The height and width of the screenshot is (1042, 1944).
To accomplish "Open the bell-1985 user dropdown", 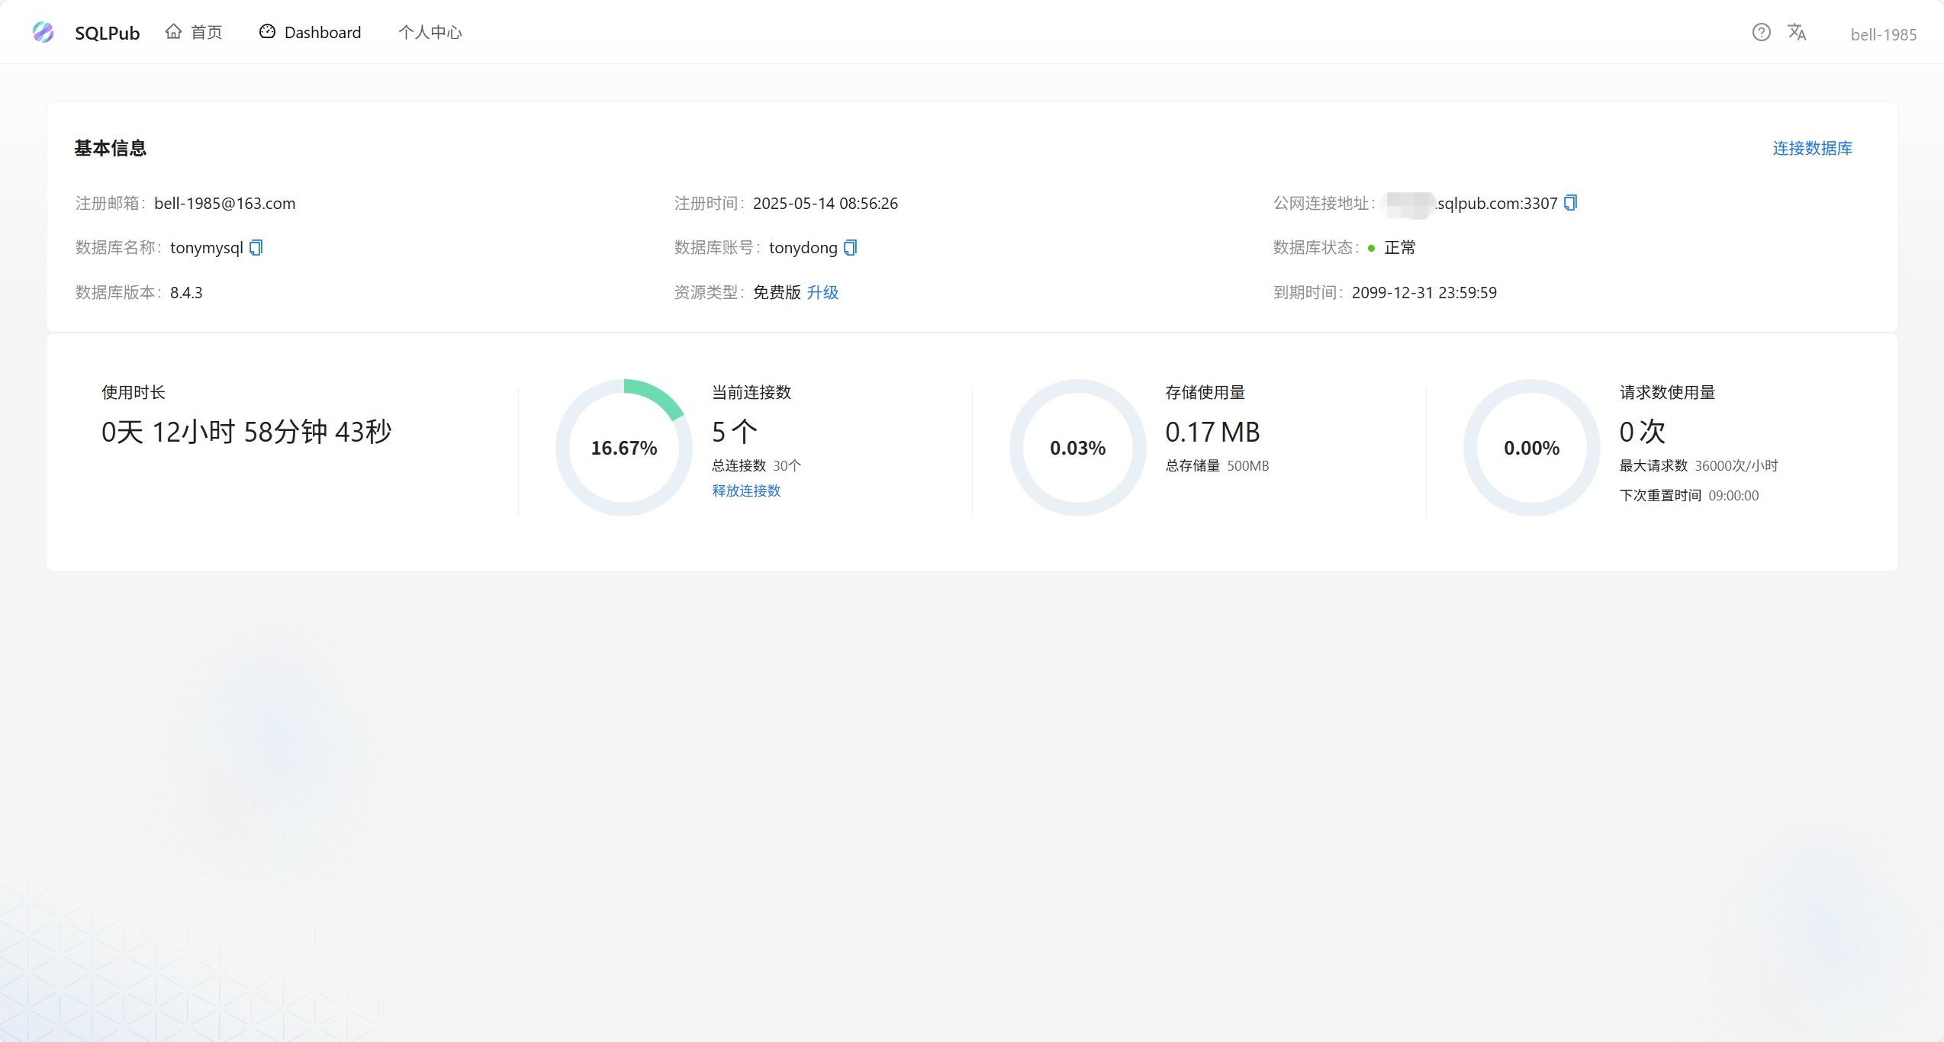I will coord(1883,34).
